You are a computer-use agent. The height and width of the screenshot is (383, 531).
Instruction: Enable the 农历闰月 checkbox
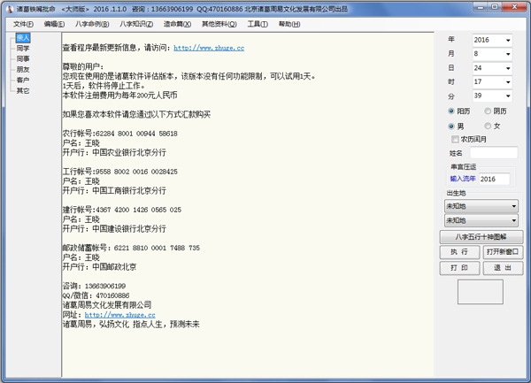coord(455,140)
